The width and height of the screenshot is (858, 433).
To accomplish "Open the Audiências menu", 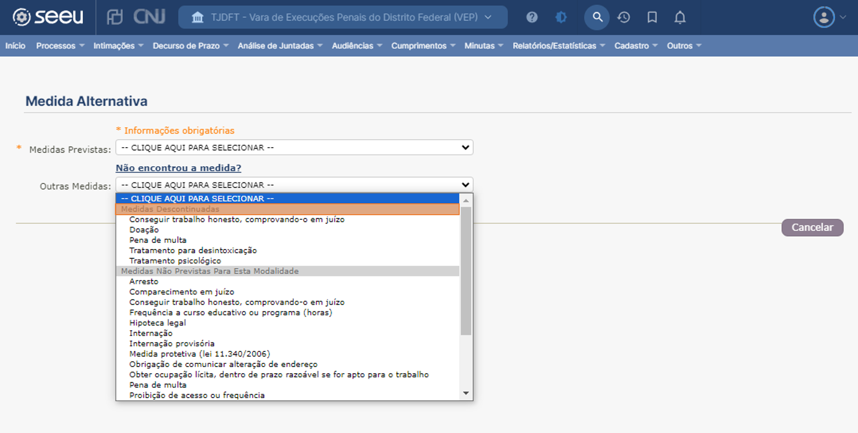I will pos(357,46).
